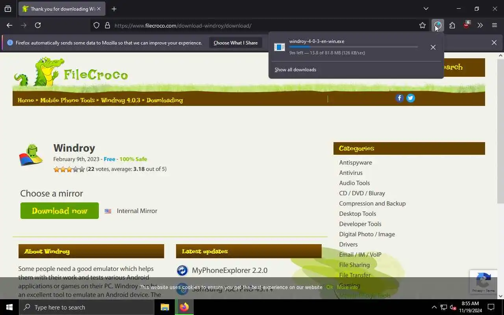The image size is (504, 315).
Task: Click the network status tray icon
Action: [443, 307]
